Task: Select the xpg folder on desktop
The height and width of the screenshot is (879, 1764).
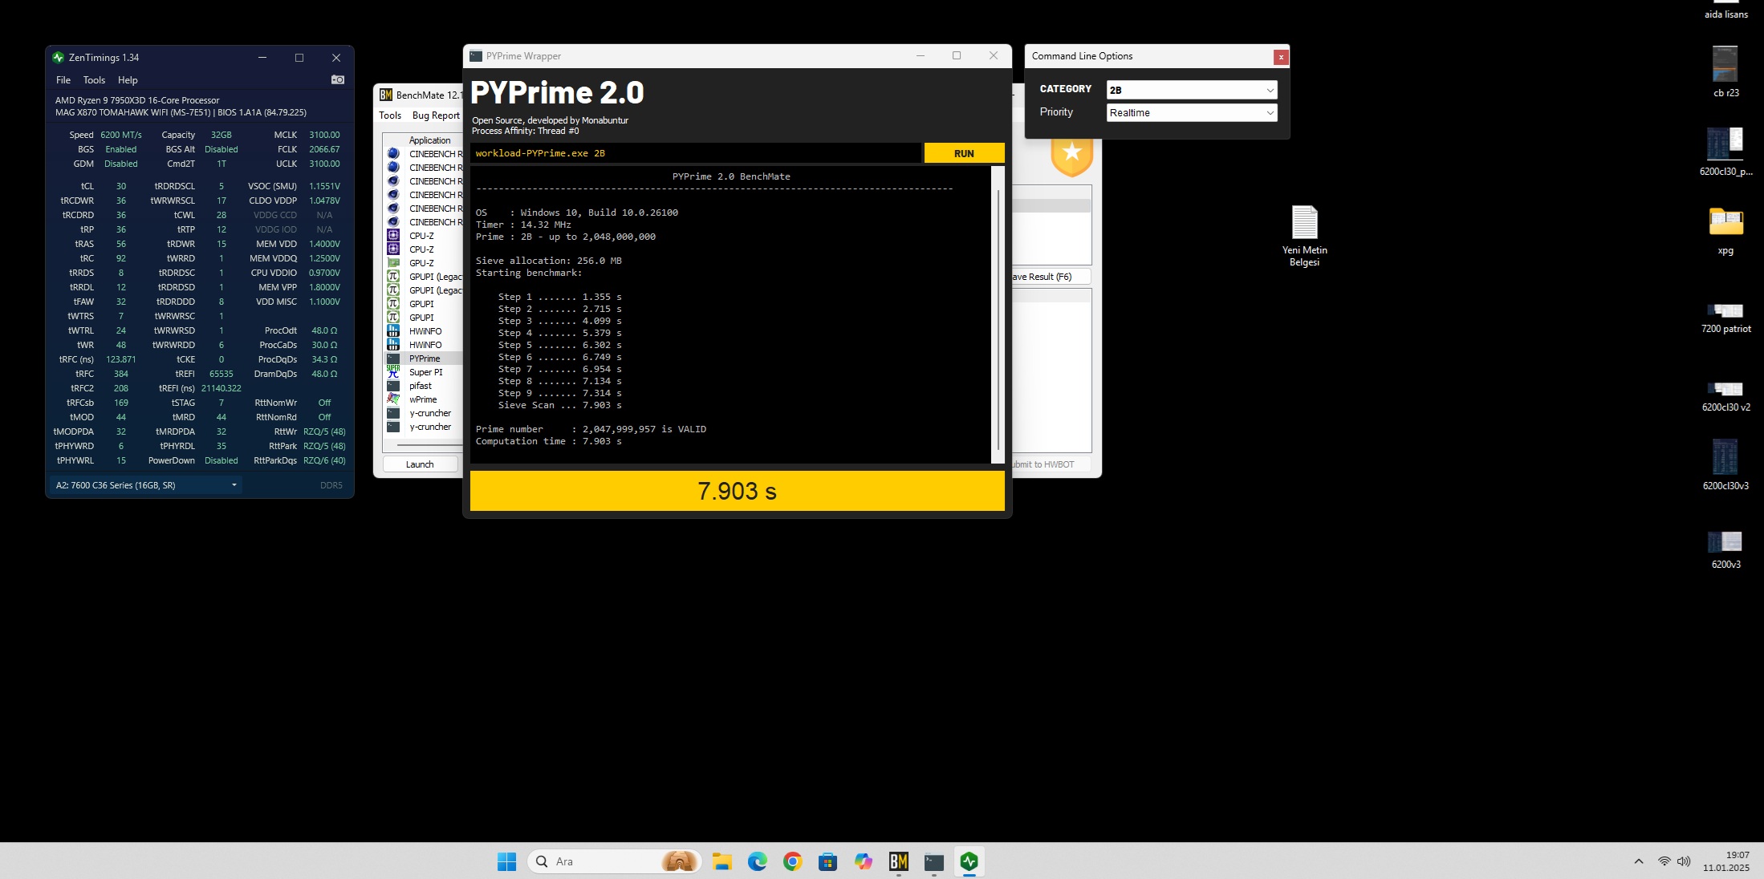Action: point(1725,231)
